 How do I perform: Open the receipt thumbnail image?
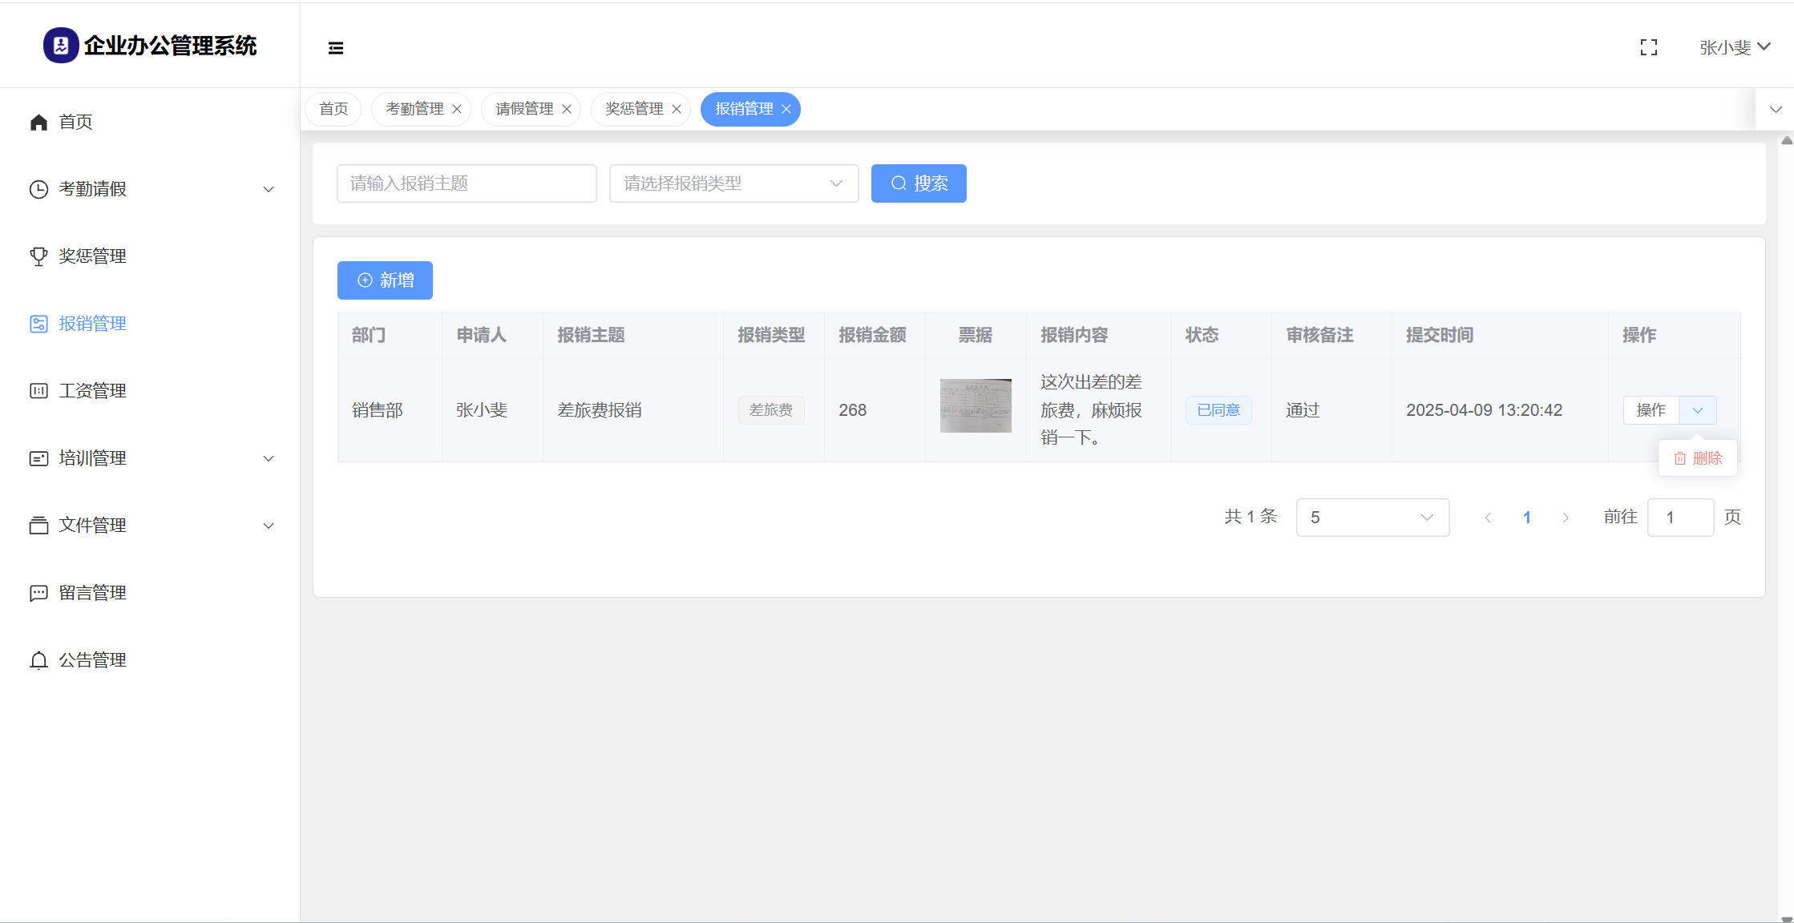(976, 406)
